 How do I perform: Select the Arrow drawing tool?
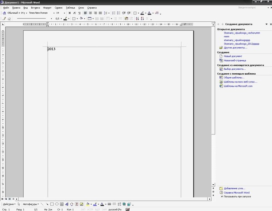click(47, 204)
